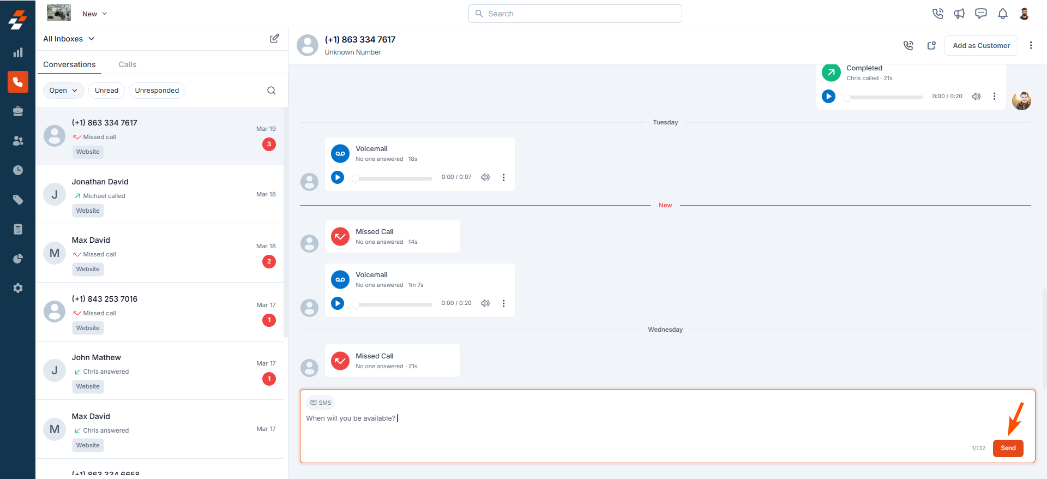Open the tags sidebar icon

point(18,200)
